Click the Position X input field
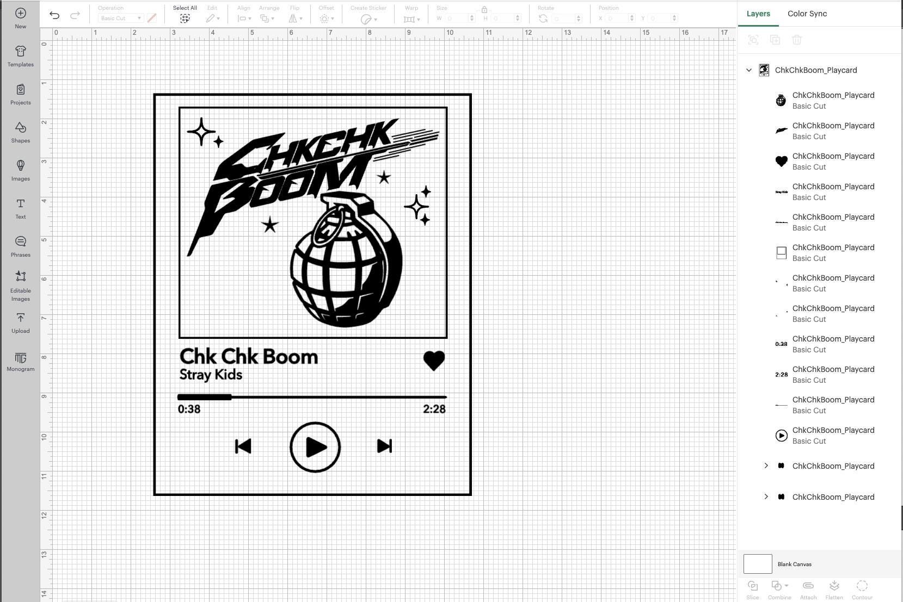The height and width of the screenshot is (602, 903). (x=617, y=18)
